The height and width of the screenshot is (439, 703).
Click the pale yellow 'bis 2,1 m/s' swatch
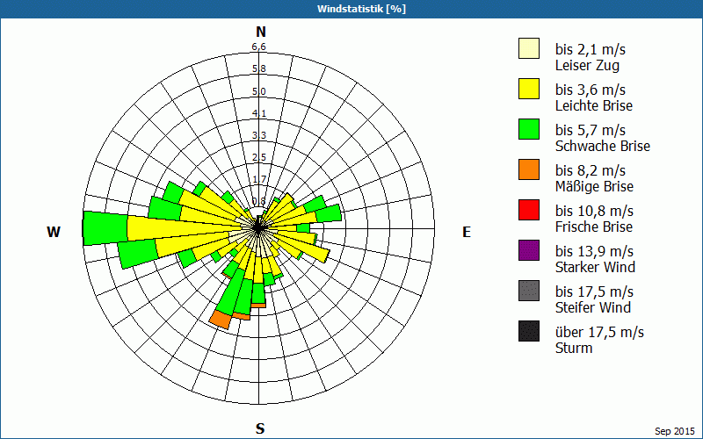pos(529,48)
